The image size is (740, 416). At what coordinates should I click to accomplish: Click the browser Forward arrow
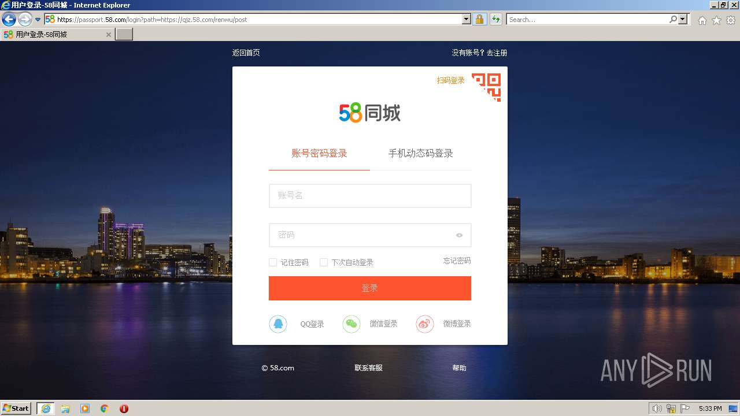25,19
